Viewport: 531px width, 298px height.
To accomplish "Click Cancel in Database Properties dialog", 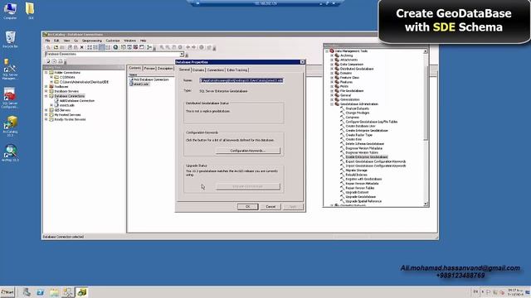I will 270,206.
